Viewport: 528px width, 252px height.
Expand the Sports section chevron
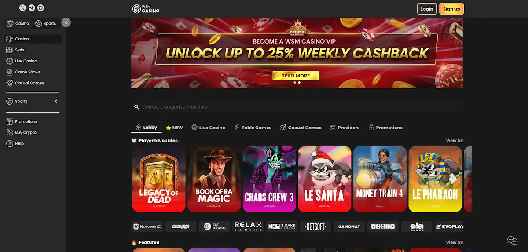(56, 102)
